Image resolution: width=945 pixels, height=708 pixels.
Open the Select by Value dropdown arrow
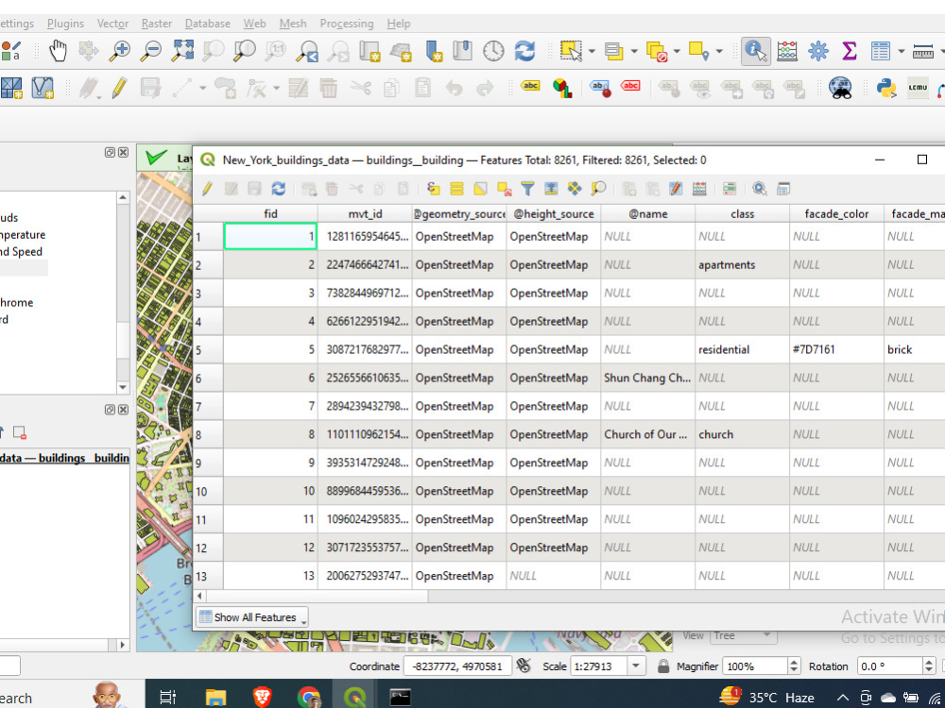click(634, 51)
